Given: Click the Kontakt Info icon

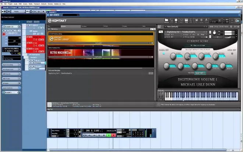Looking at the screenshot, I should pos(176,21).
